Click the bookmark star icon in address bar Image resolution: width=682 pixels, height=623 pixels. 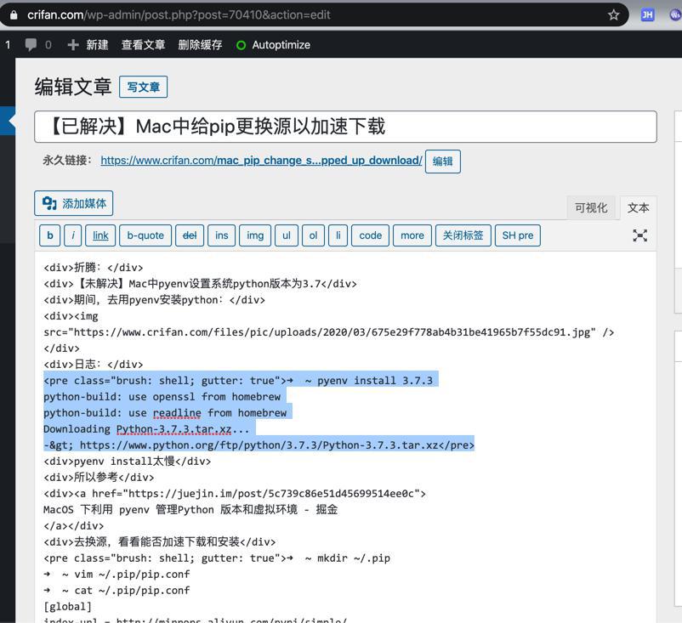coord(613,15)
